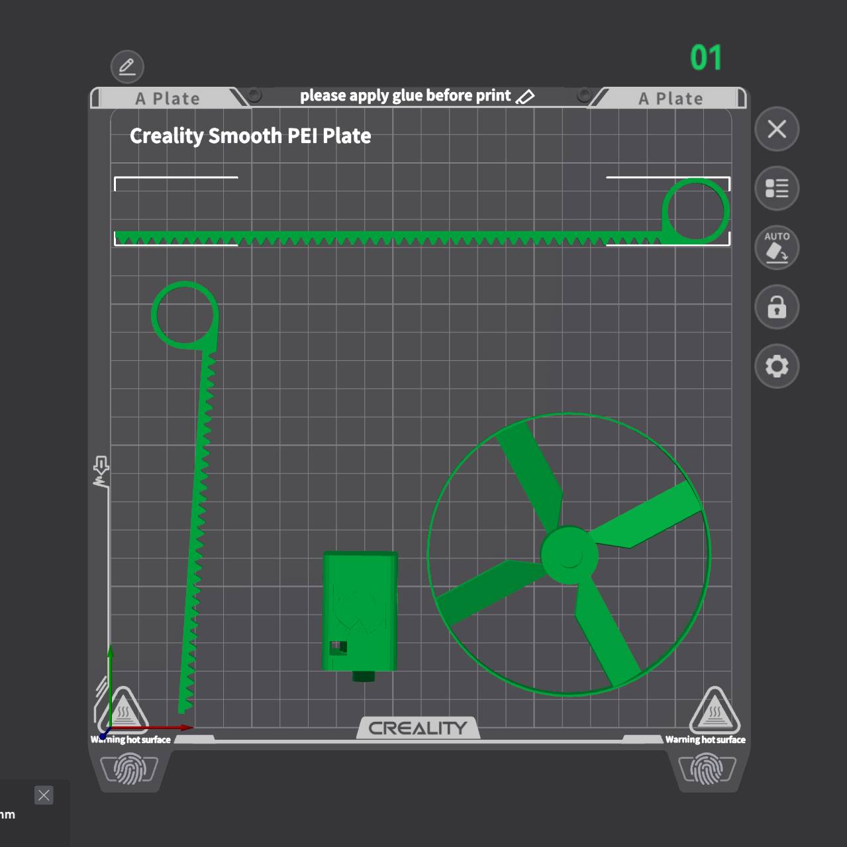This screenshot has width=847, height=847.
Task: Toggle the plate lock icon
Action: click(x=777, y=307)
